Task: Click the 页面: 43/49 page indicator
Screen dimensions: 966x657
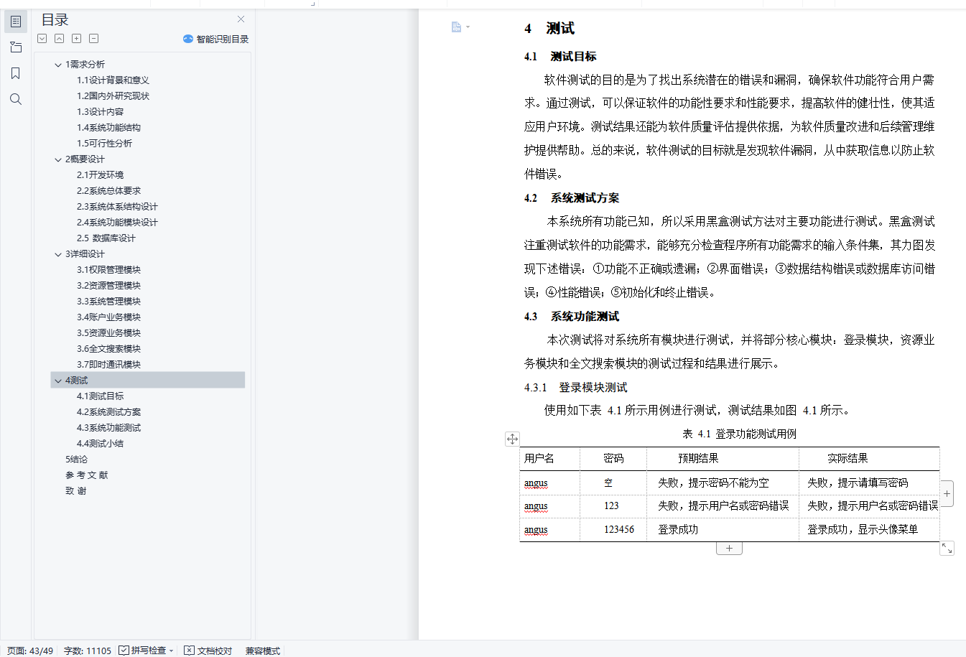Action: click(30, 651)
